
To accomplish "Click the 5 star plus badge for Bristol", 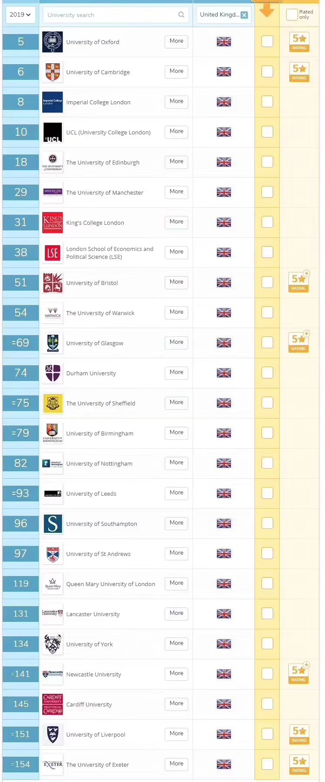I will coord(299,282).
